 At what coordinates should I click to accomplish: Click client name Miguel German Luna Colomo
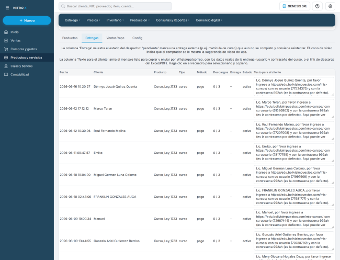coord(115,175)
